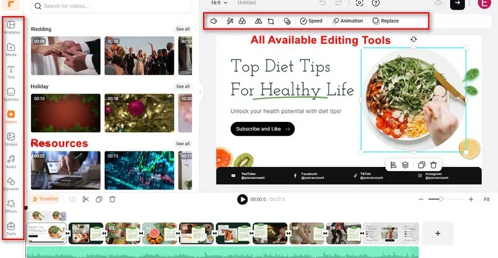Open the Templates panel in sidebar
The height and width of the screenshot is (258, 498).
coord(11,27)
